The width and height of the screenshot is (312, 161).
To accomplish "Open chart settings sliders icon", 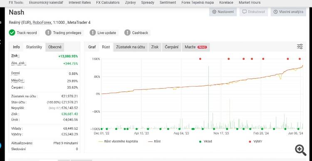I will (300, 47).
